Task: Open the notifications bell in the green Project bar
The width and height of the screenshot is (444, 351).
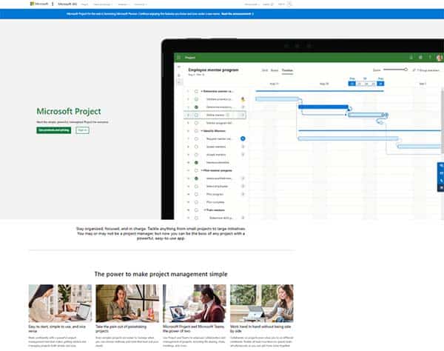Action: click(x=411, y=58)
